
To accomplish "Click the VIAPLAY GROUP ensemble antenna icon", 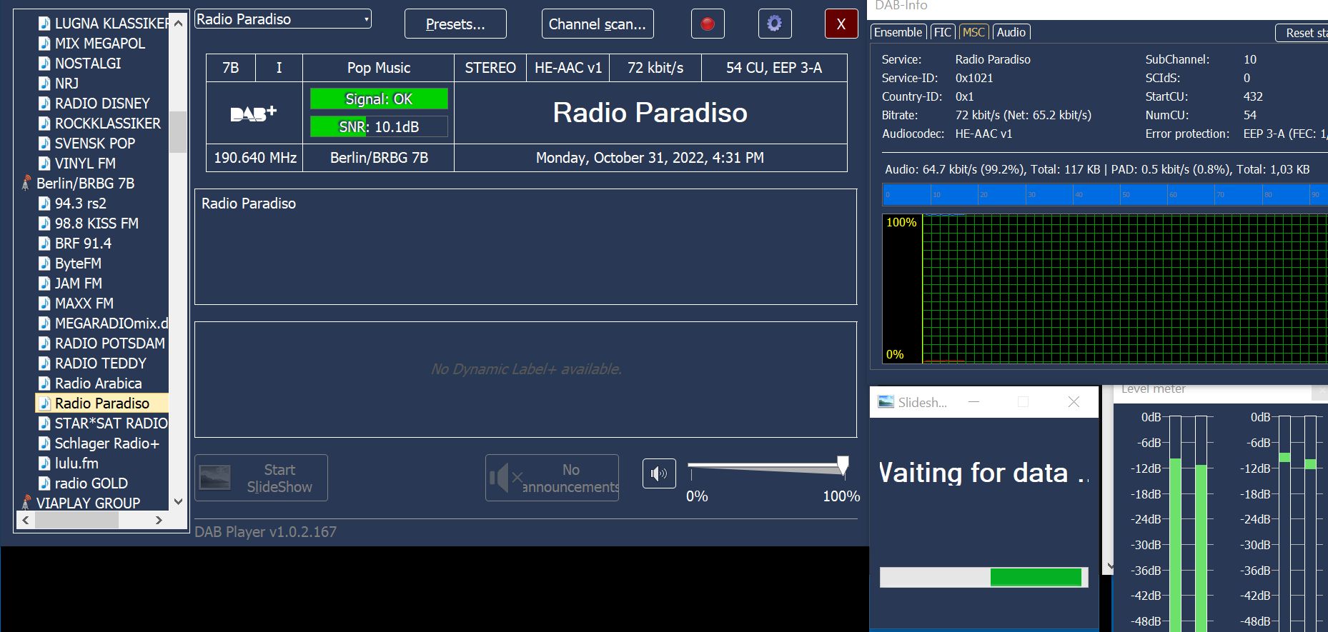I will tap(26, 503).
